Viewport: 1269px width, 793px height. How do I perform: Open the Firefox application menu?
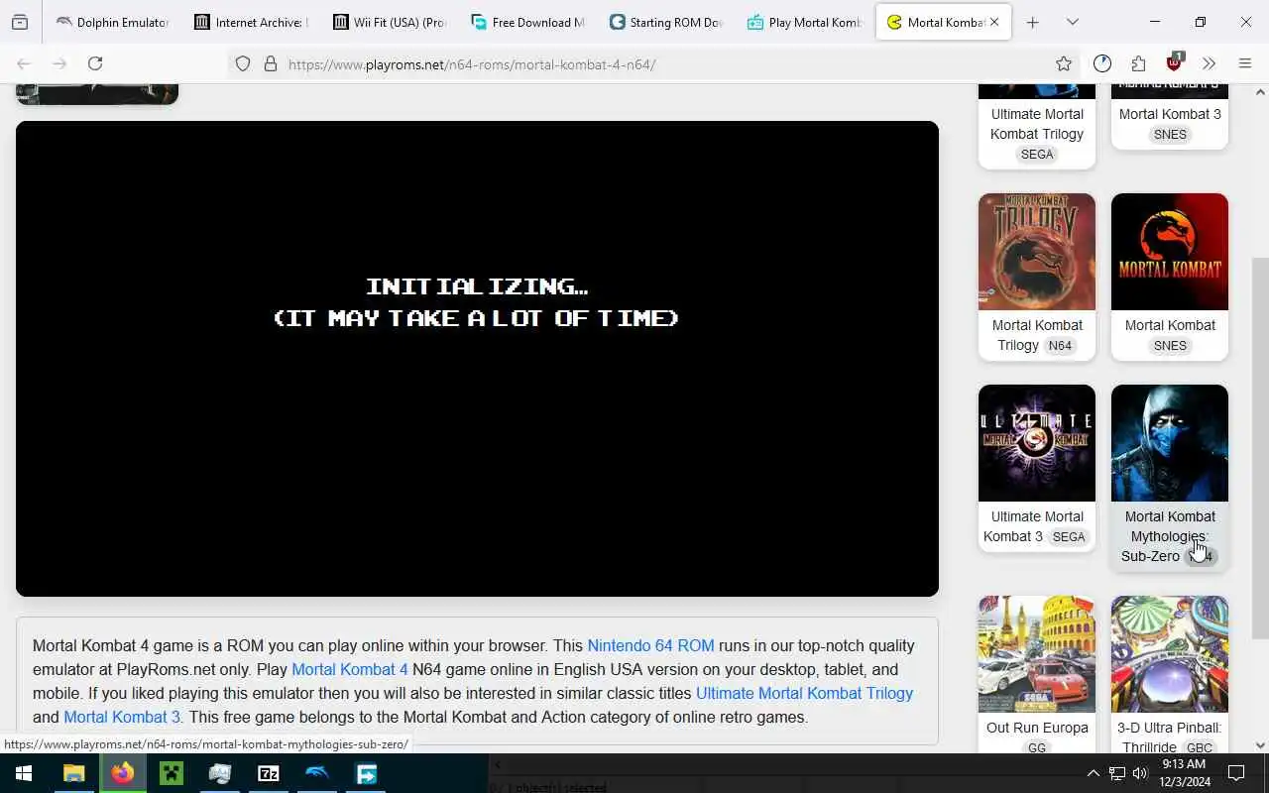[x=1245, y=63]
